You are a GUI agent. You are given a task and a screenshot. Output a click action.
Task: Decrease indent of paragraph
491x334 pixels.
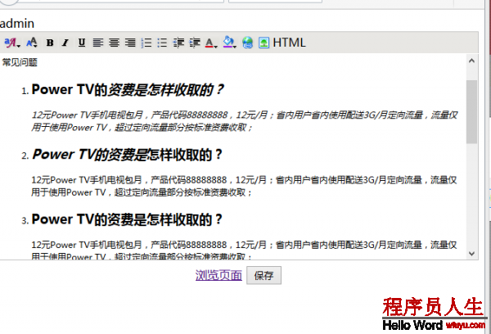[178, 43]
